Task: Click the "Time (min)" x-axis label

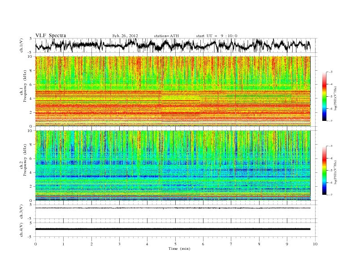Action: tap(179, 248)
